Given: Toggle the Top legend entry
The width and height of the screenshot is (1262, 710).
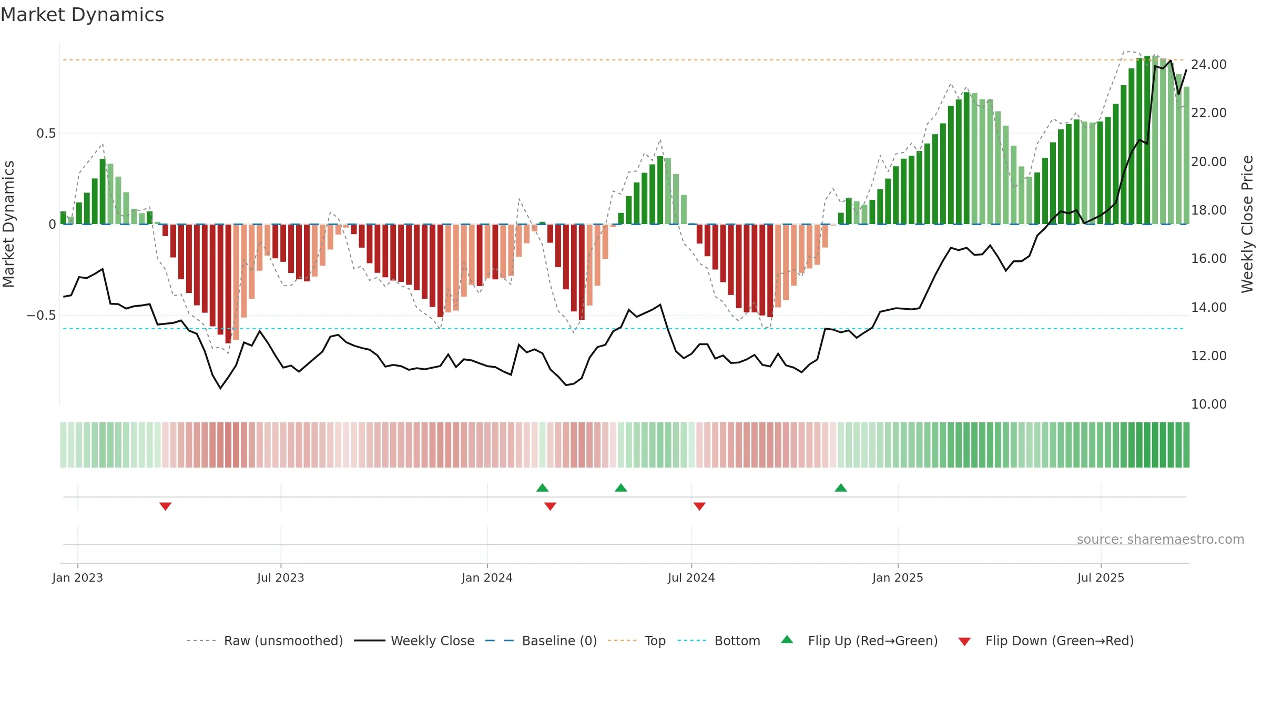Looking at the screenshot, I should 637,641.
